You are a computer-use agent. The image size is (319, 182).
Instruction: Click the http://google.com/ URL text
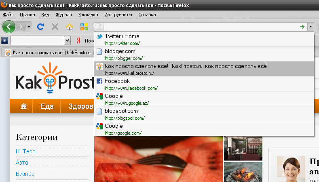[123, 133]
